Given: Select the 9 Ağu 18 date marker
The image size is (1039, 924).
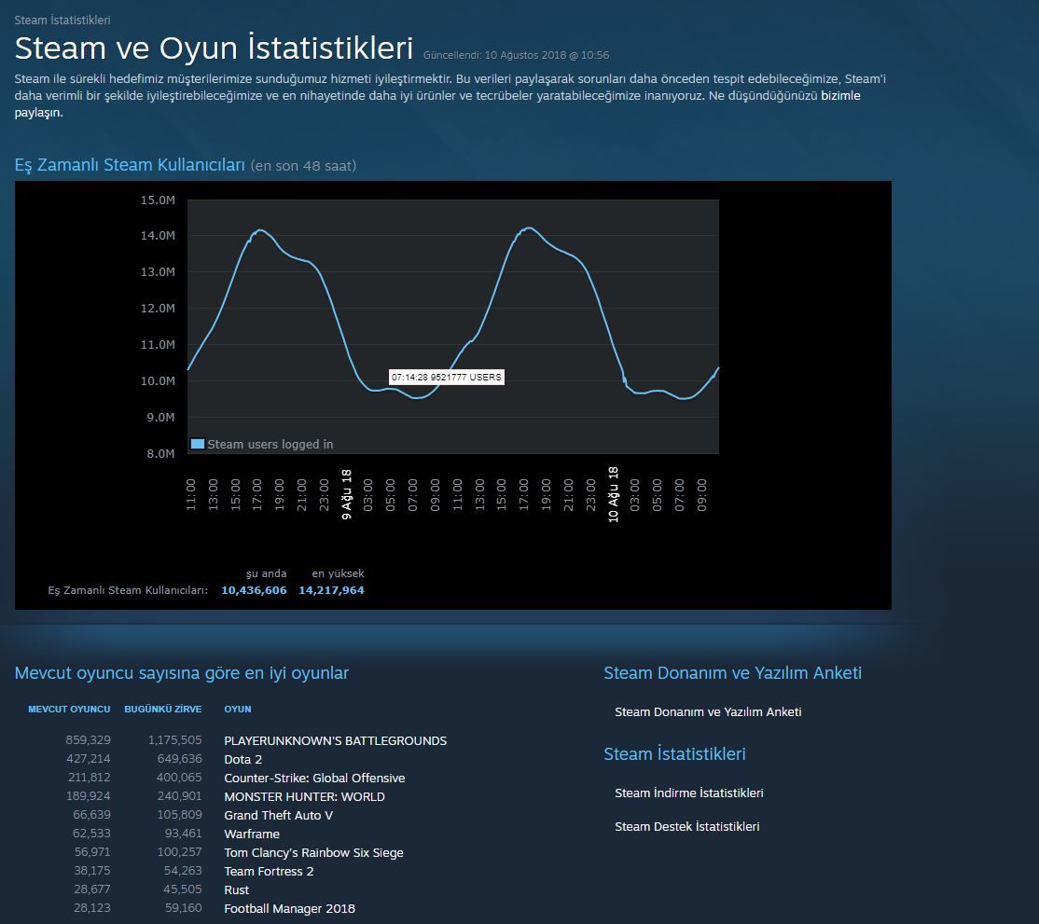Looking at the screenshot, I should tap(347, 494).
